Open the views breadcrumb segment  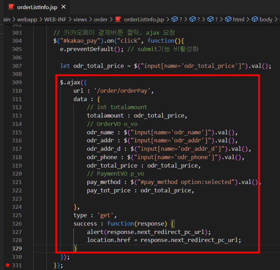[x=80, y=19]
